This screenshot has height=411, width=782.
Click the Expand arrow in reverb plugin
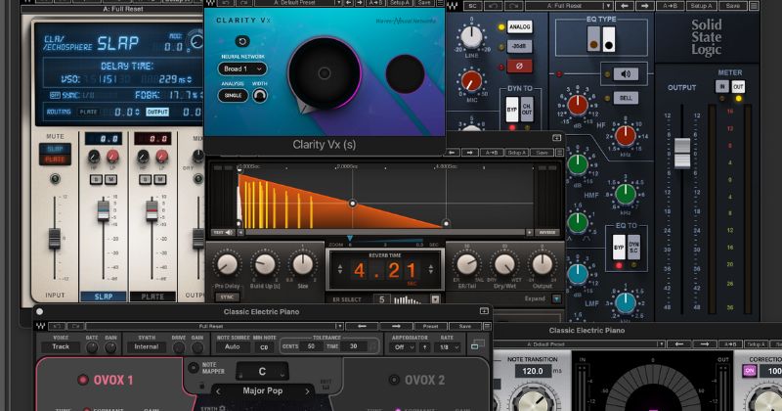556,298
